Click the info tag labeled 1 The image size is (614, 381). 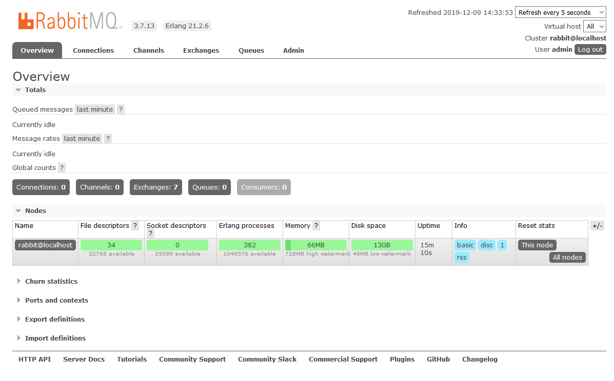[x=502, y=245]
